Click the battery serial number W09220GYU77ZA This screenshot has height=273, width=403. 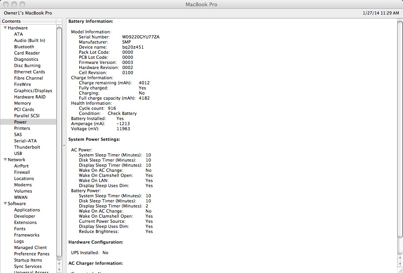coord(141,37)
